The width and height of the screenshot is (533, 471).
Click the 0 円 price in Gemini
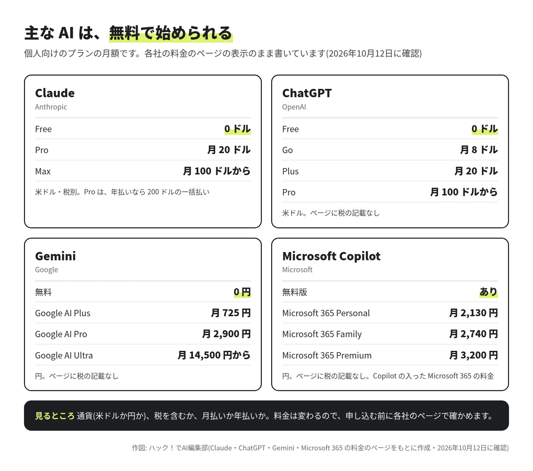(242, 292)
